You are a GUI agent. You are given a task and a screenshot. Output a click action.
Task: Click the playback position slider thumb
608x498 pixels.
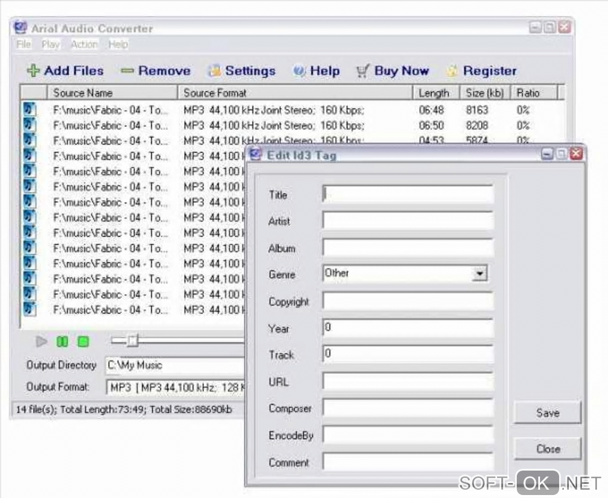(x=132, y=341)
